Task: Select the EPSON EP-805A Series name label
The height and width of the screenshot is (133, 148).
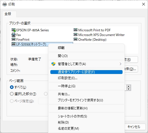Action: tap(32, 30)
